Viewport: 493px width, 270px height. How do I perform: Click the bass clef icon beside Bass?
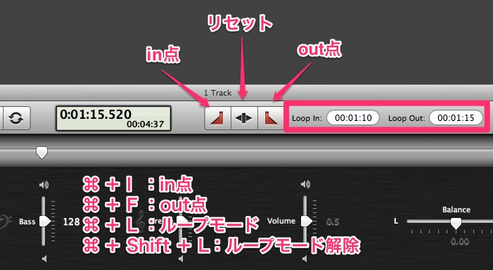pyautogui.click(x=4, y=220)
